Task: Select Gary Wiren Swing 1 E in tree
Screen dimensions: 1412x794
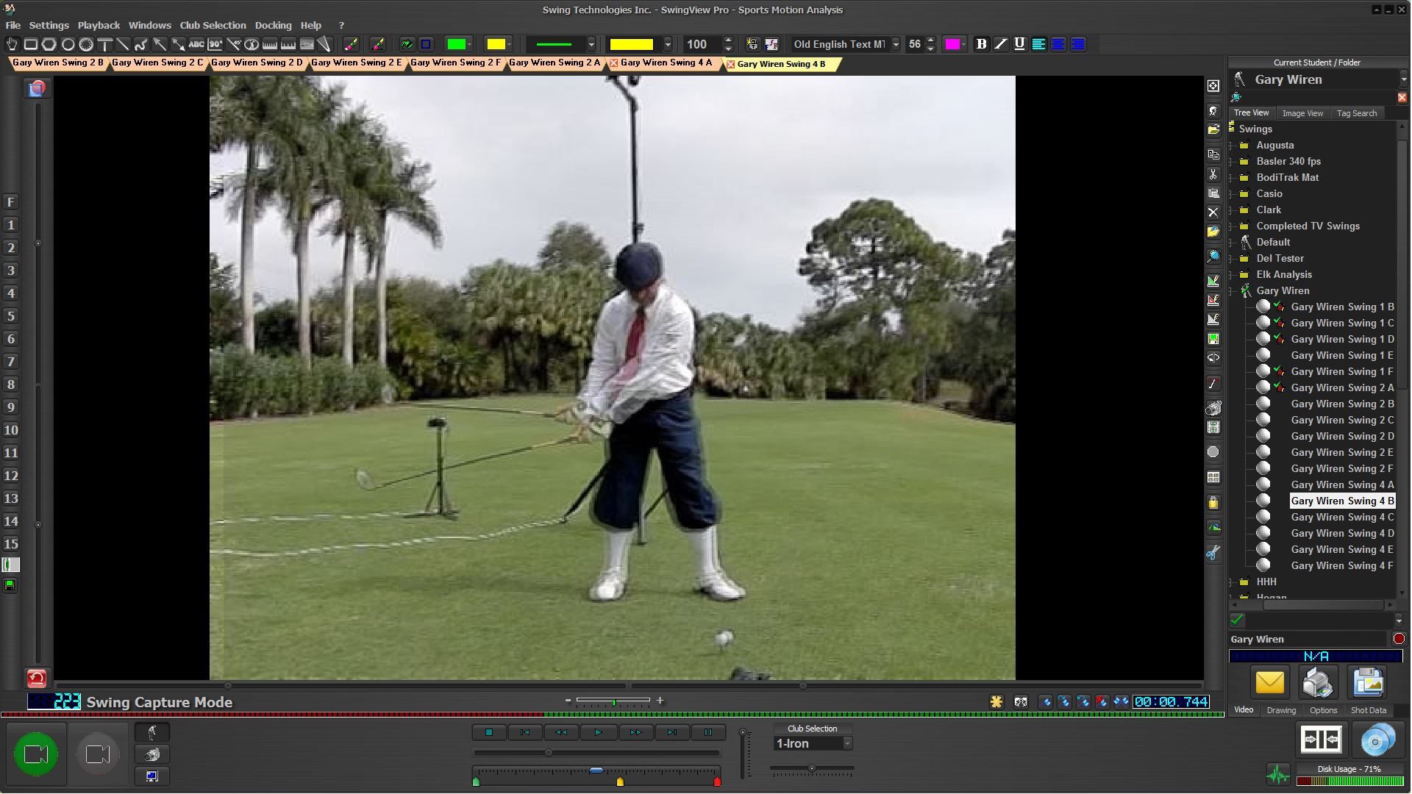Action: pos(1341,356)
